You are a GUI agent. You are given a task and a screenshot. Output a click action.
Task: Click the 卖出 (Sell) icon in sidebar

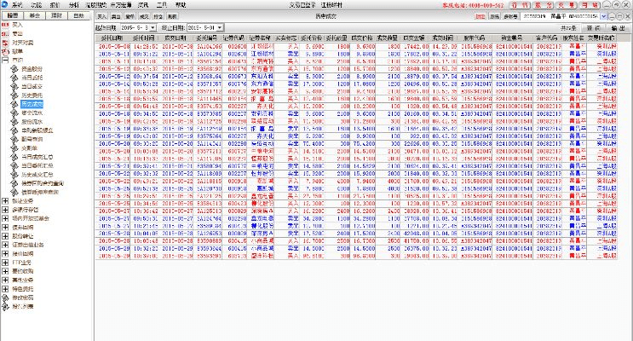tap(16, 33)
